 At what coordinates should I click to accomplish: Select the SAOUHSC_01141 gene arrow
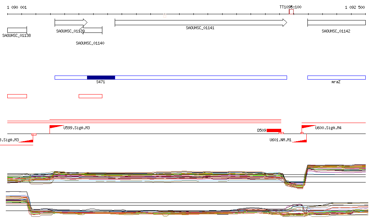point(200,23)
